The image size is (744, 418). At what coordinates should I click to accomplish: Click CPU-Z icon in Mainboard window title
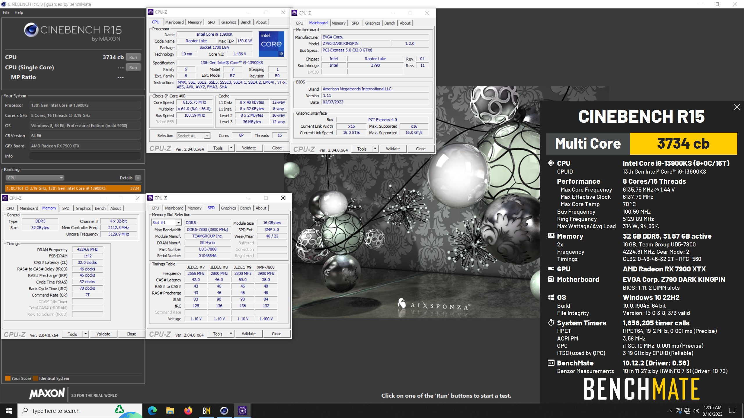coord(294,13)
